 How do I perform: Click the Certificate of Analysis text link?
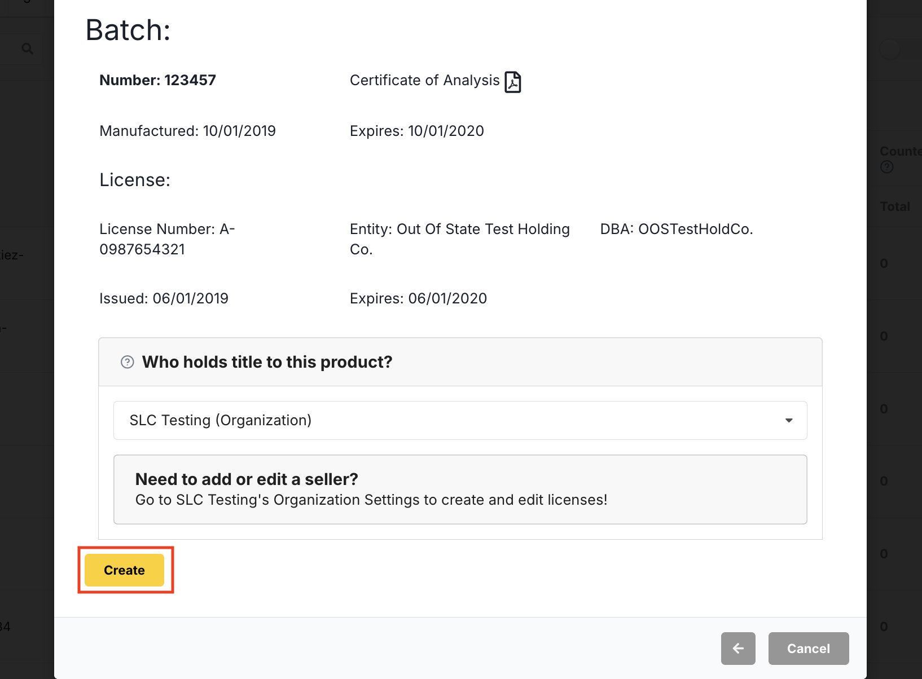pyautogui.click(x=424, y=81)
